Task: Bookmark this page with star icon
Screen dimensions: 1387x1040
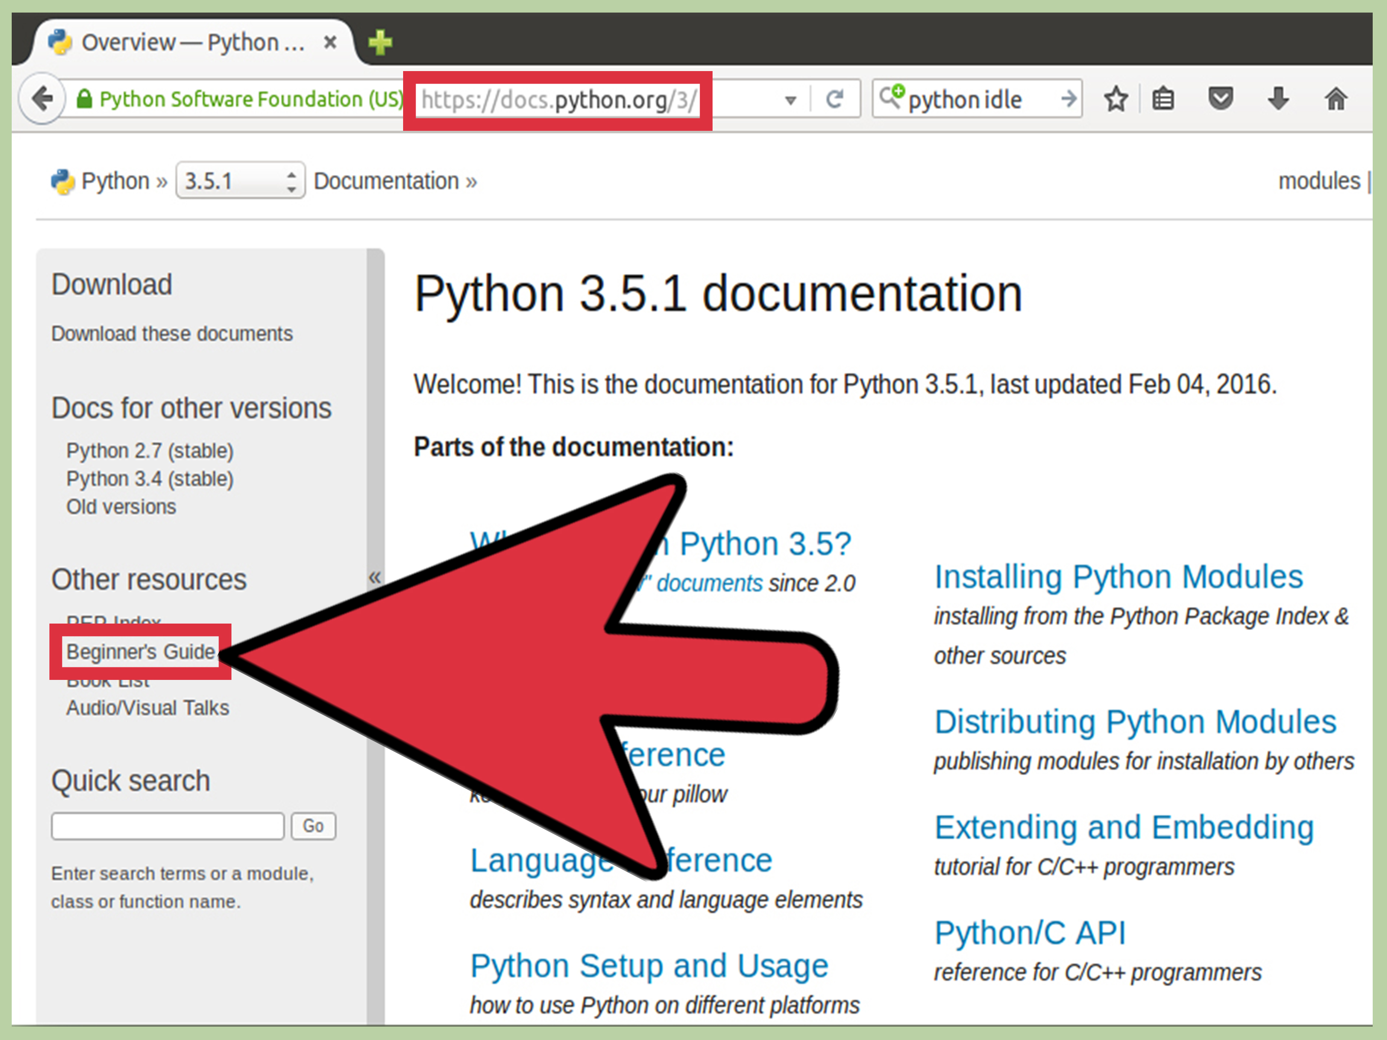Action: click(x=1116, y=99)
